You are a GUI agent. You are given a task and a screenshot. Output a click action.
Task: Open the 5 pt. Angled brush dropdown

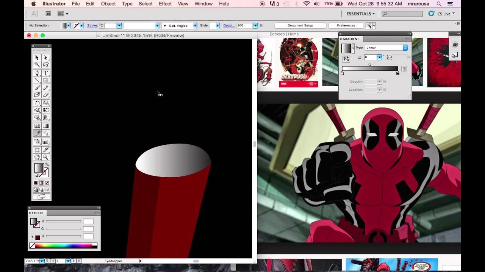(195, 26)
